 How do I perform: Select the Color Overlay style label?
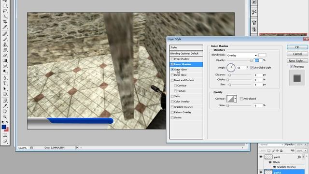coord(182,101)
